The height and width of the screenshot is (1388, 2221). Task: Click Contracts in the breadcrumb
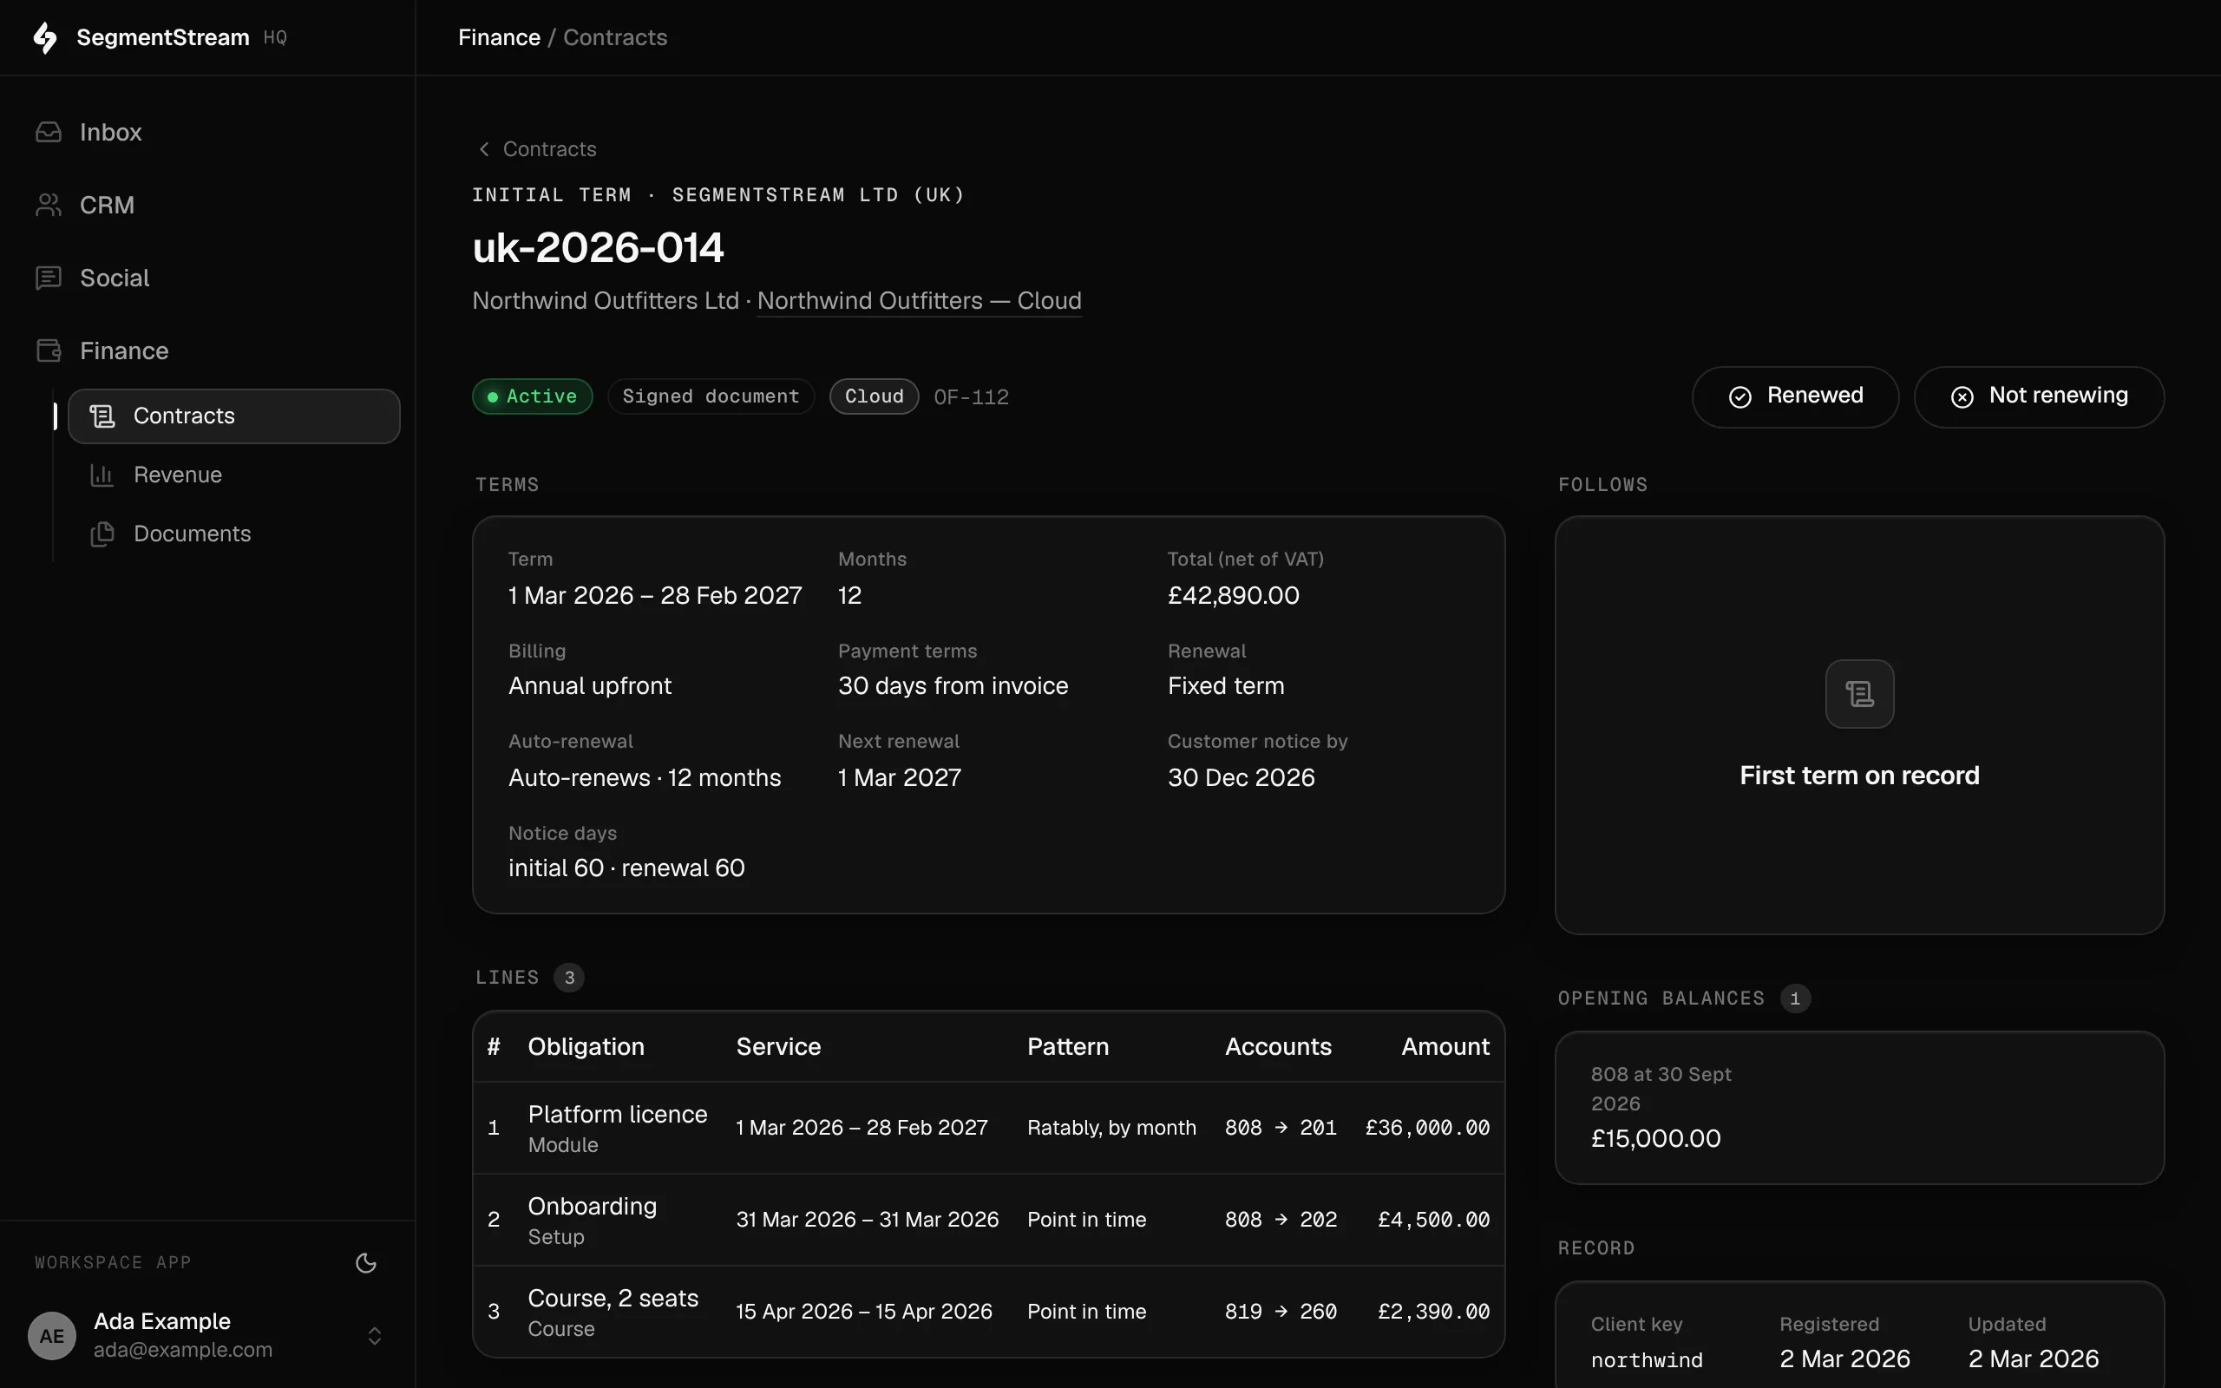615,37
